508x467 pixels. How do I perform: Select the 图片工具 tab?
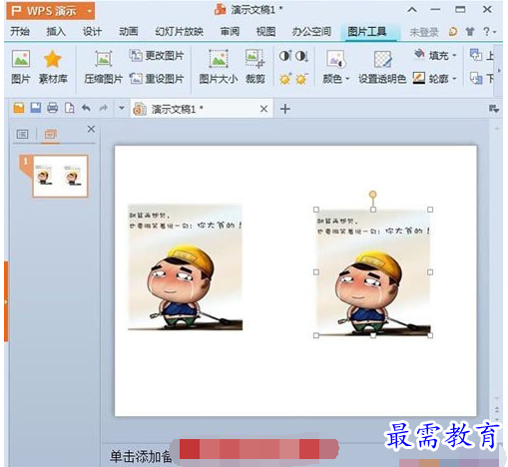[367, 32]
